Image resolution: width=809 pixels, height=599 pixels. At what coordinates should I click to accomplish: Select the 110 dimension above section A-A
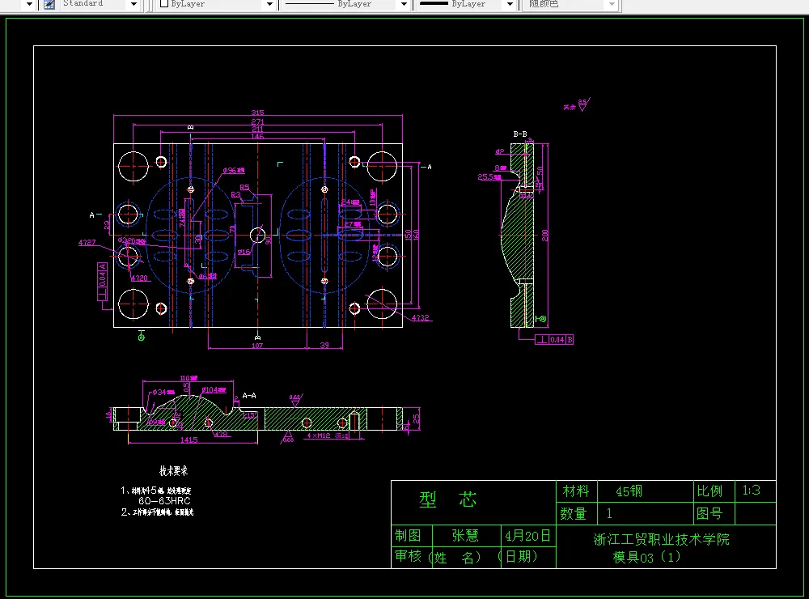(x=188, y=378)
